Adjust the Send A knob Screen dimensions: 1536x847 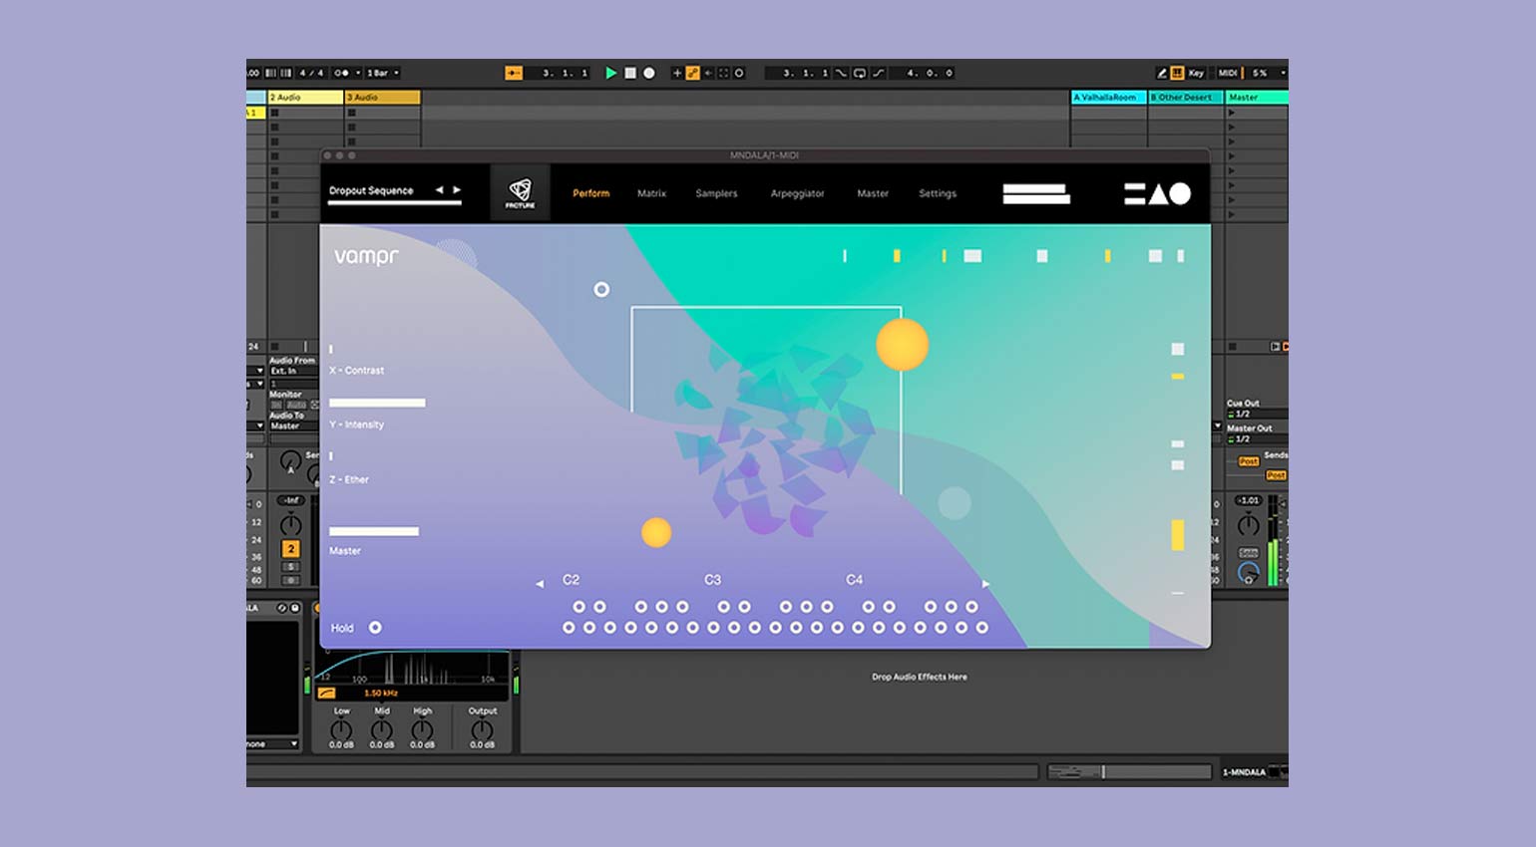click(290, 461)
